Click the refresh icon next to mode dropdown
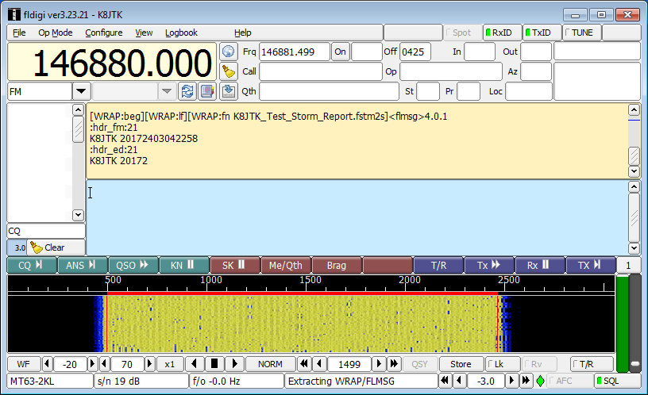The image size is (648, 395). click(187, 91)
